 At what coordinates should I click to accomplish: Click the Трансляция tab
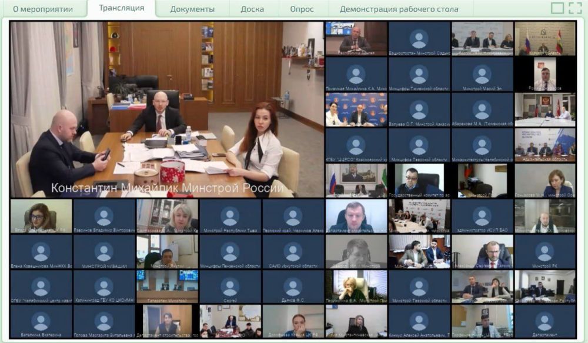coord(121,8)
